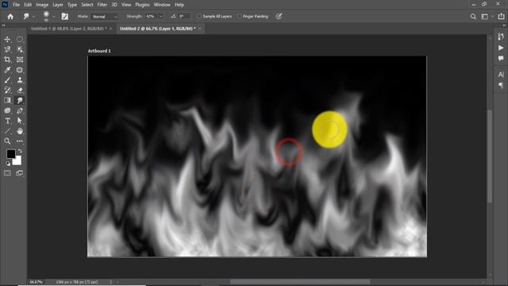This screenshot has width=508, height=286.
Task: Open the Layer menu
Action: click(x=58, y=5)
